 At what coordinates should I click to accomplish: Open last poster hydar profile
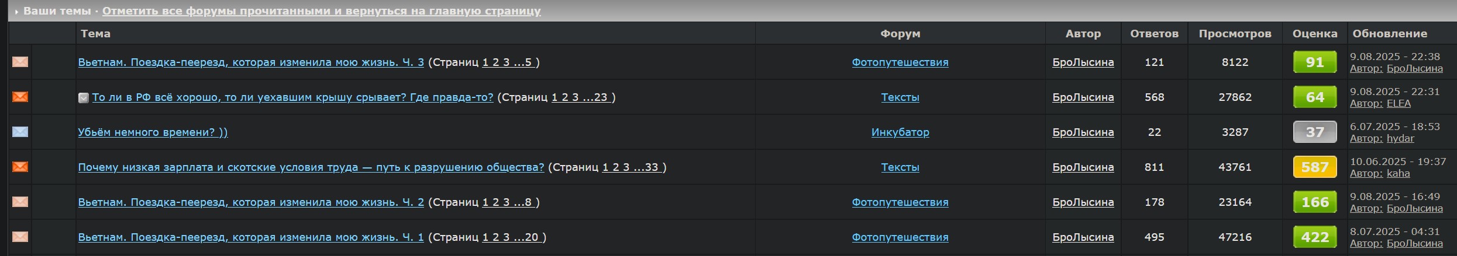tap(1400, 138)
